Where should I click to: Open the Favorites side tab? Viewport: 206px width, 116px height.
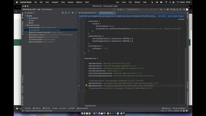23,89
